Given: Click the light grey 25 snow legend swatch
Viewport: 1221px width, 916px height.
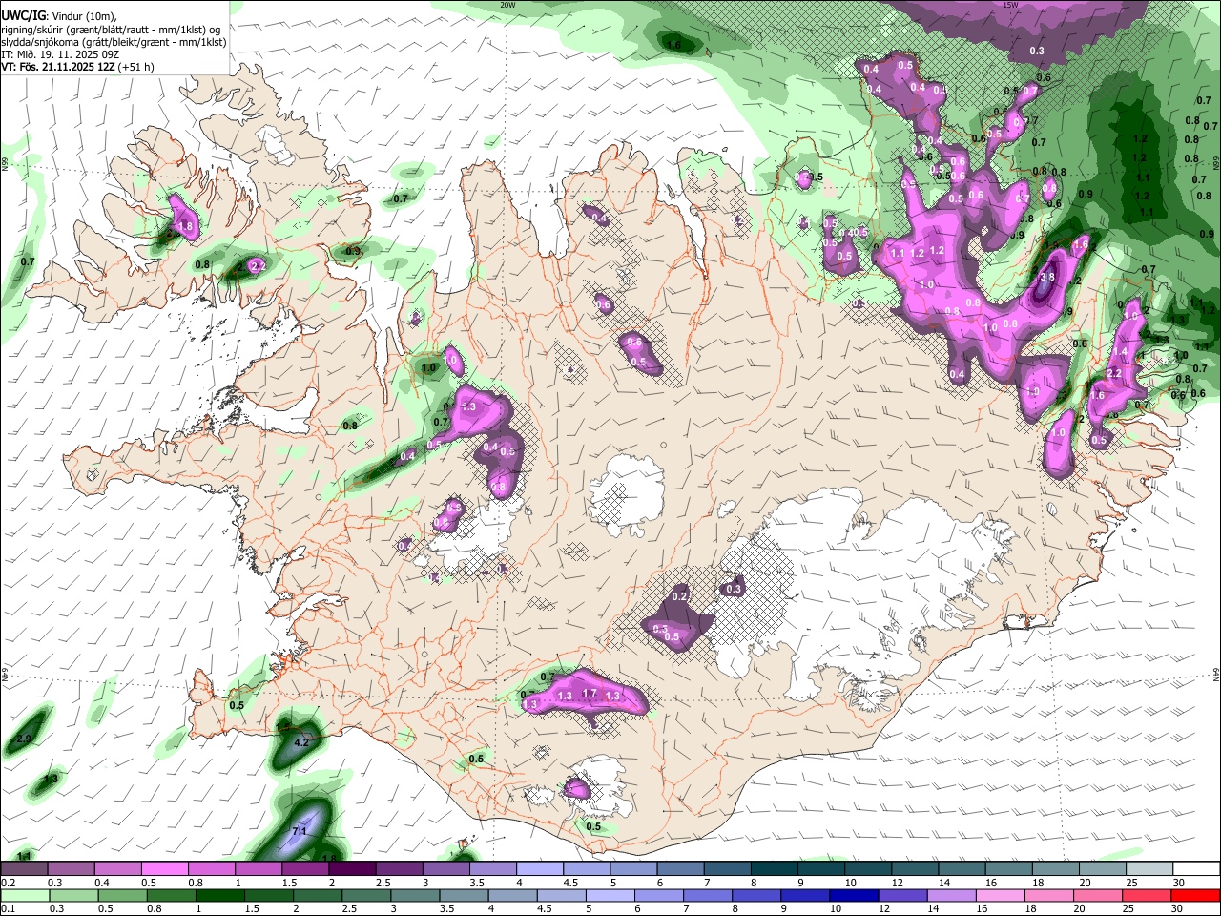Looking at the screenshot, I should 1150,869.
